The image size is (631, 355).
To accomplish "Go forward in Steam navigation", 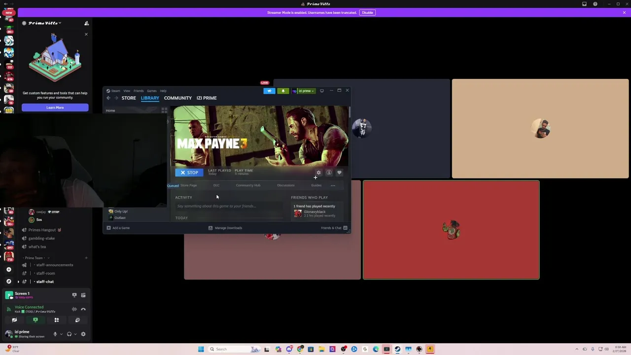I will pos(116,98).
